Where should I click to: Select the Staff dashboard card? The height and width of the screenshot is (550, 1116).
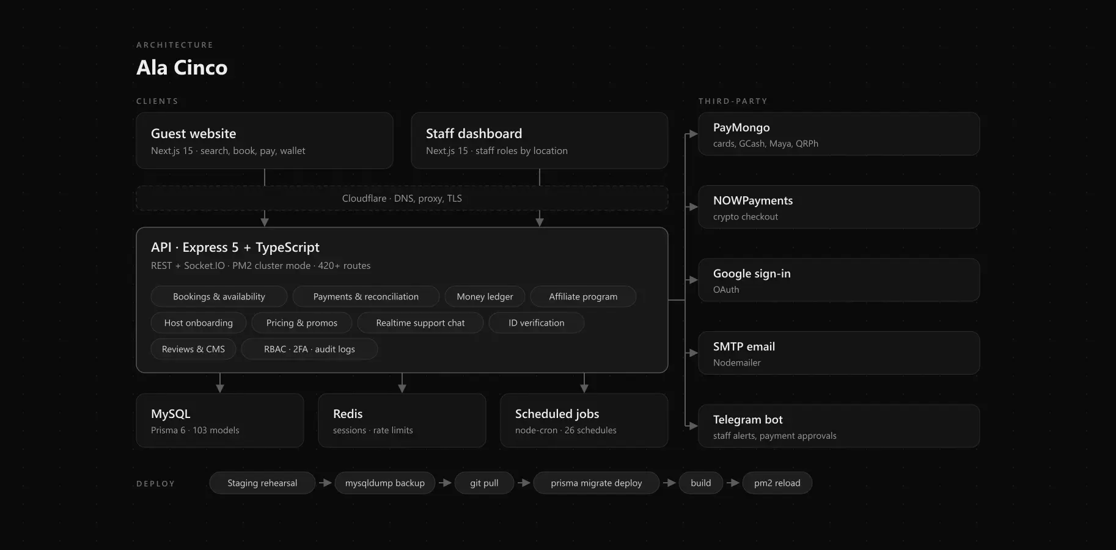click(539, 141)
